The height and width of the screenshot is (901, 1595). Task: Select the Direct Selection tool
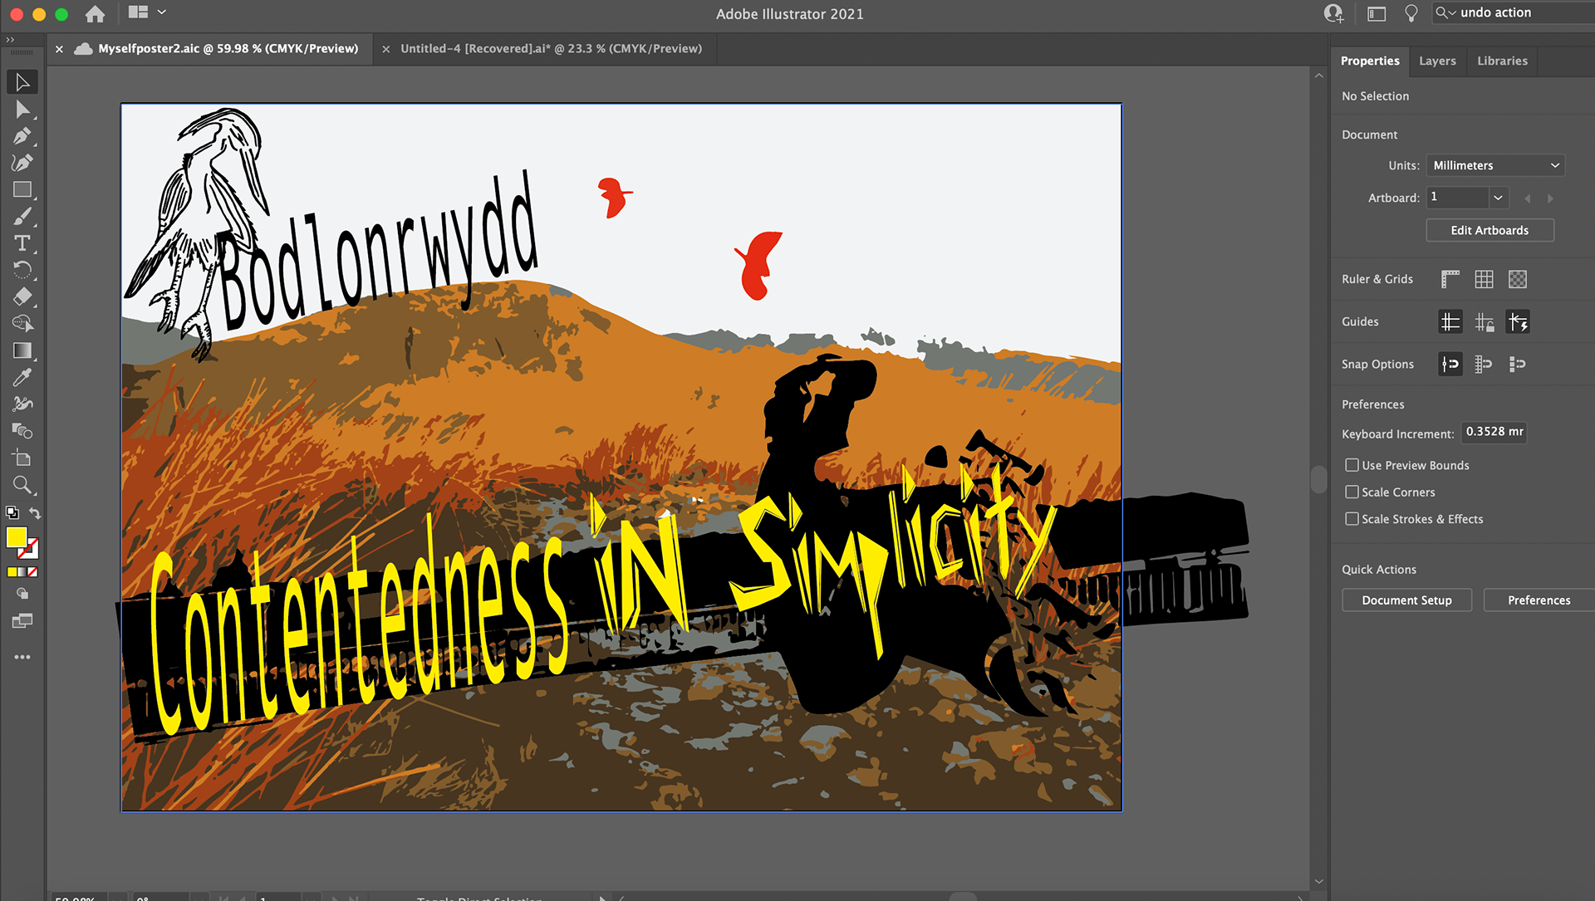click(x=22, y=109)
